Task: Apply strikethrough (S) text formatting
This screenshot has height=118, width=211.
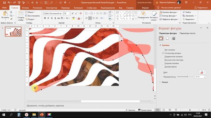Action: point(55,18)
